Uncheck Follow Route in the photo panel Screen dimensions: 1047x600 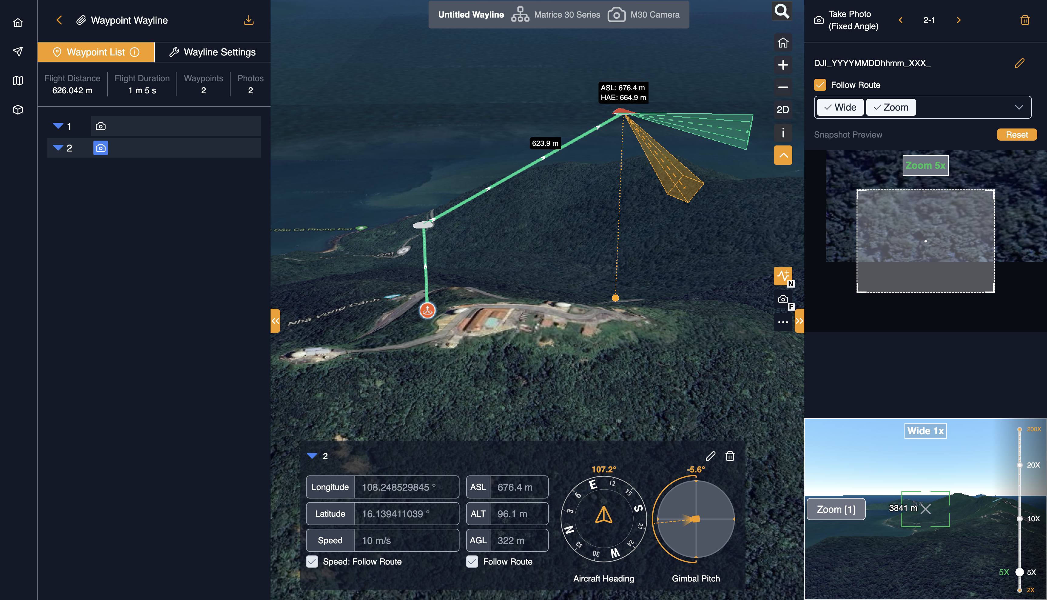[820, 85]
